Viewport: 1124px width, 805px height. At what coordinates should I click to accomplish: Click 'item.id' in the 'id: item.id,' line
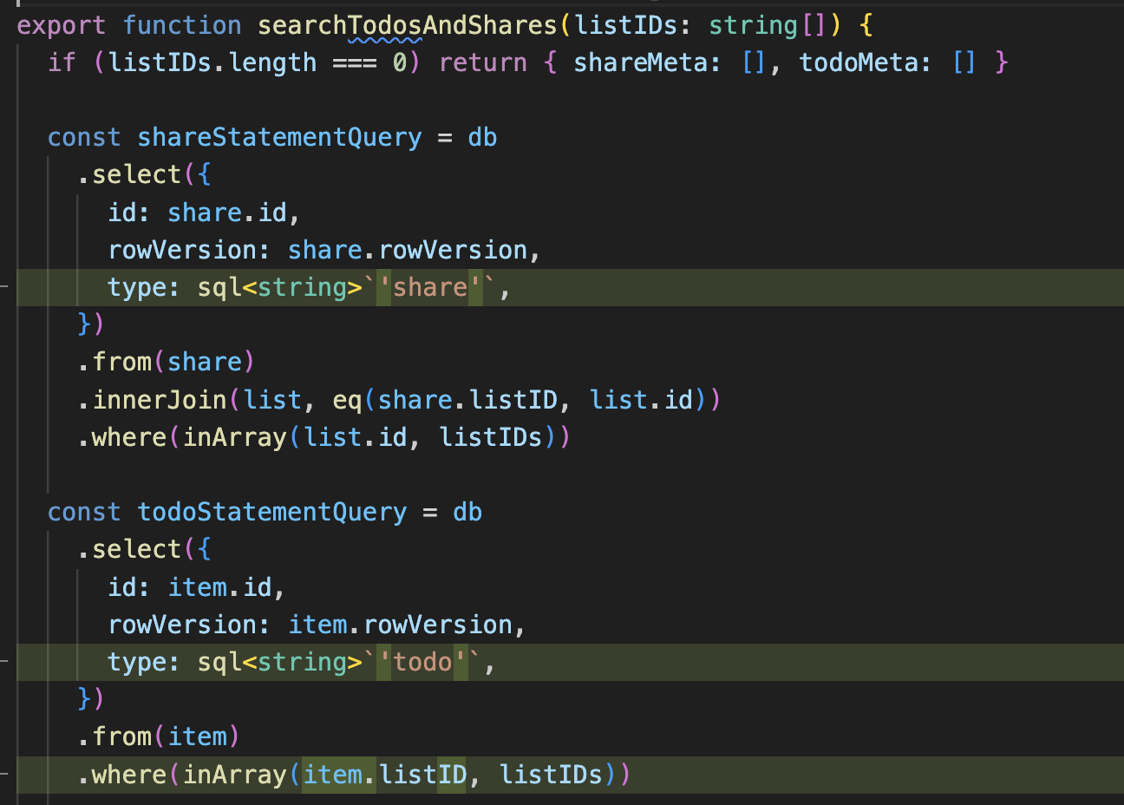[x=219, y=587]
